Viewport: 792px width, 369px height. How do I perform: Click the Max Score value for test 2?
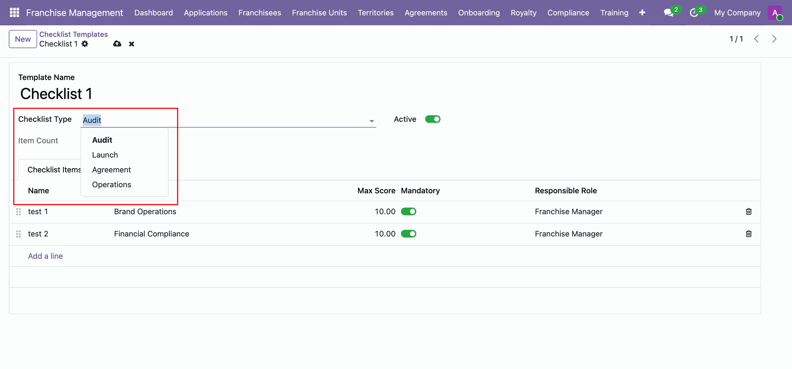point(385,234)
